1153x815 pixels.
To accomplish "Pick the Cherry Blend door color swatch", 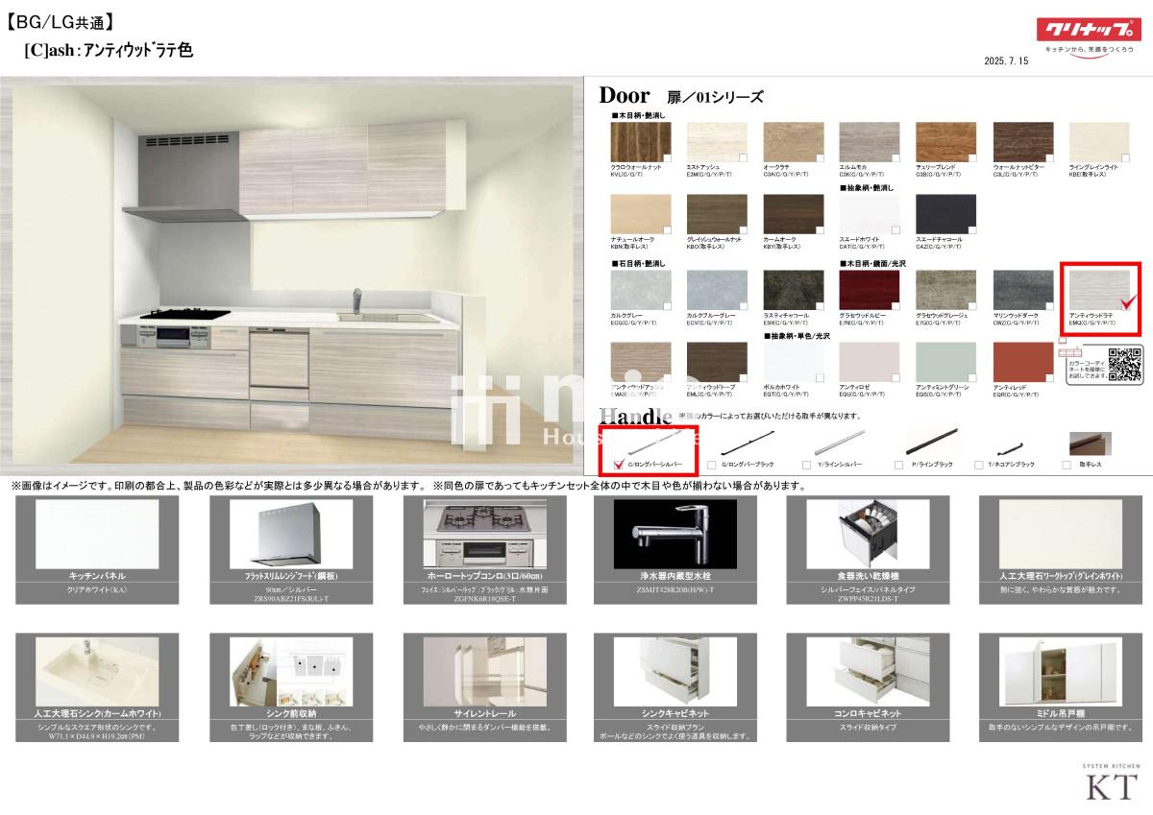I will click(x=945, y=142).
